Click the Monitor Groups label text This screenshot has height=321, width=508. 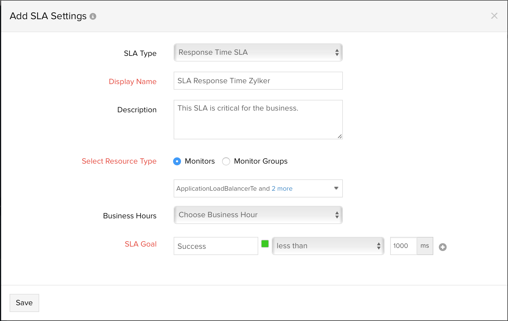coord(260,161)
